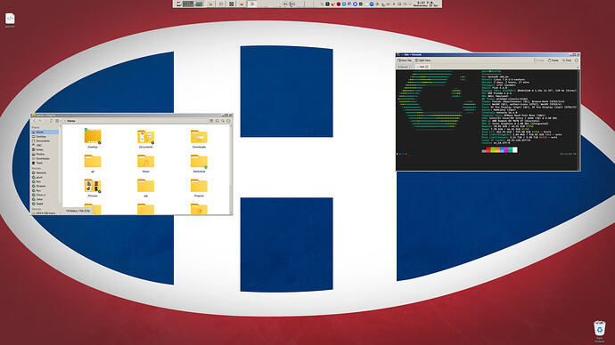This screenshot has height=345, width=615.
Task: Click the clock in the top panel
Action: coord(425,4)
